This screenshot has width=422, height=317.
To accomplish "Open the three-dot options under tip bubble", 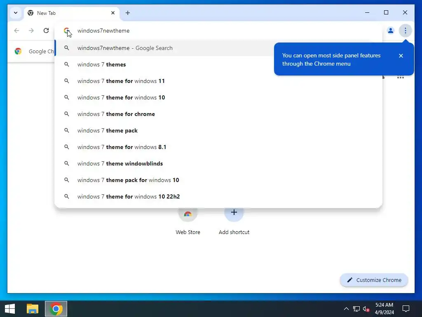I will click(x=401, y=78).
